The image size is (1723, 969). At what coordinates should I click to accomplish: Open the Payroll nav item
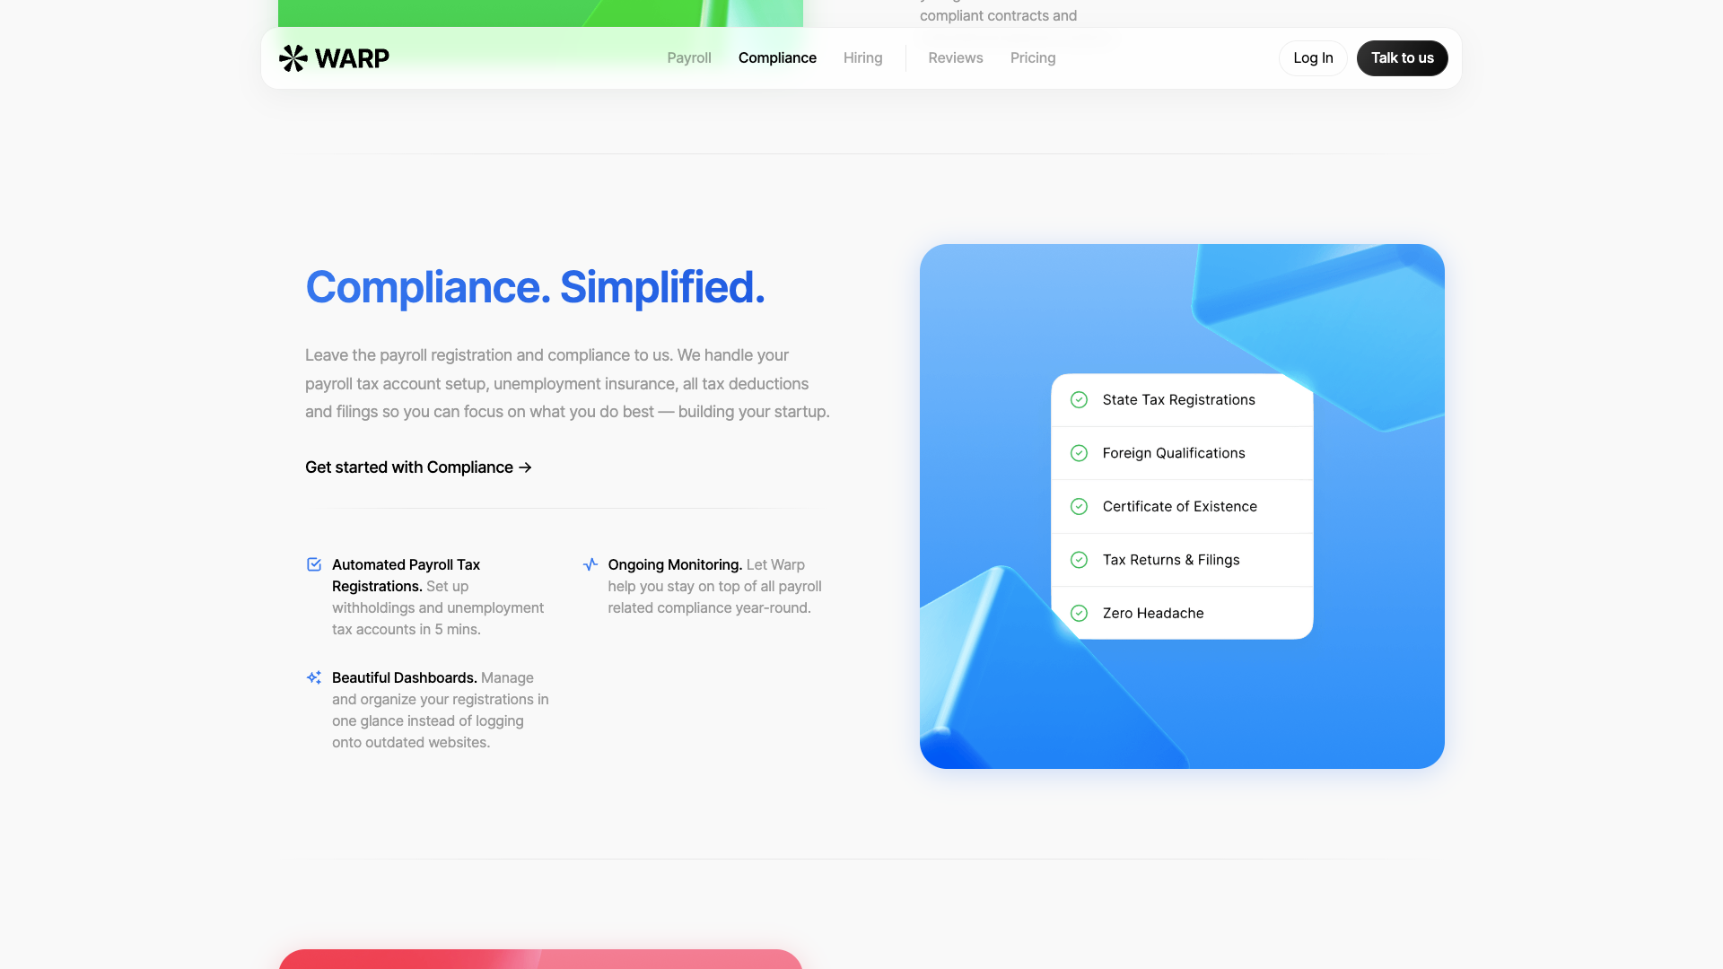689,58
